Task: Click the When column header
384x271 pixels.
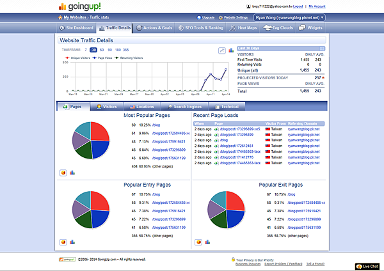Action: 199,123
